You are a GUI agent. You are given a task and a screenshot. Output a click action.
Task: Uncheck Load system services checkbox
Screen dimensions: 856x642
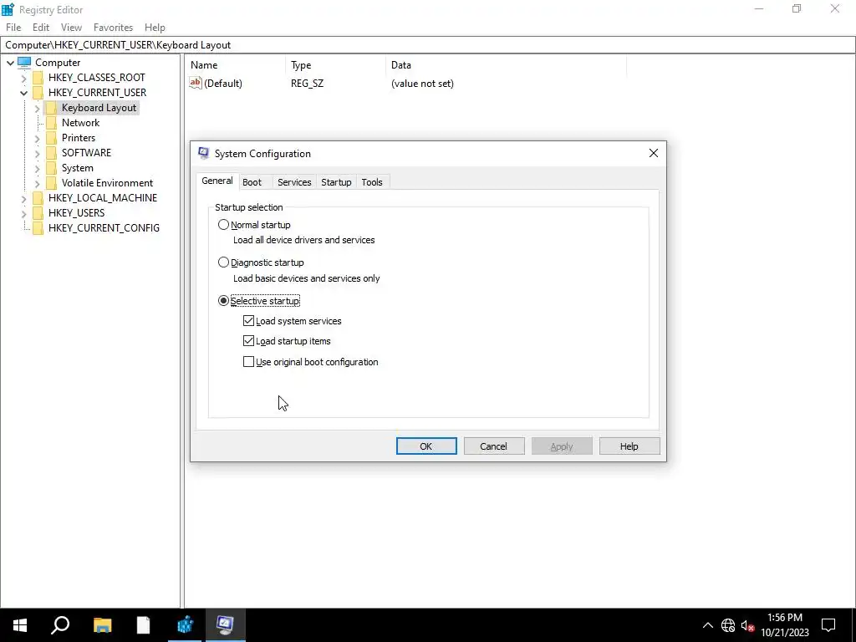point(248,320)
